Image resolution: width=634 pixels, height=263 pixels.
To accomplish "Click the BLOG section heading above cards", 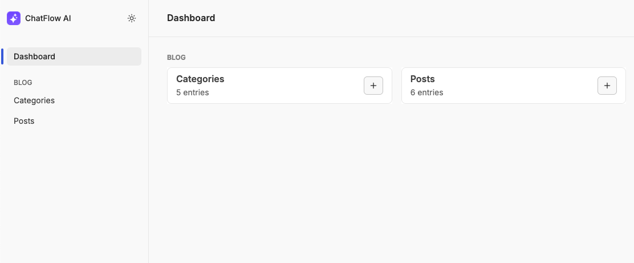I will (x=176, y=58).
